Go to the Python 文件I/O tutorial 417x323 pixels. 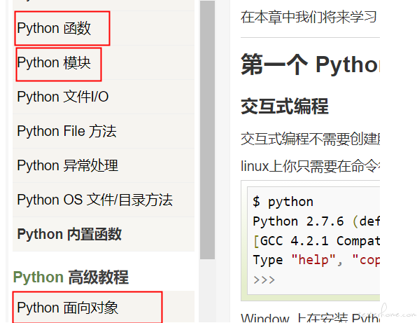click(x=63, y=97)
